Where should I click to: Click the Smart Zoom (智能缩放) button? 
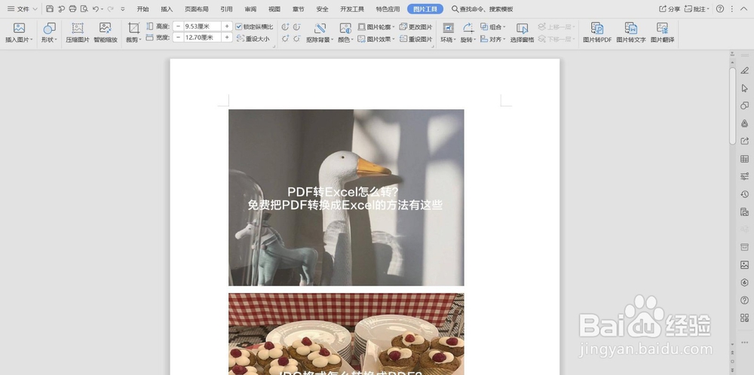pos(106,32)
